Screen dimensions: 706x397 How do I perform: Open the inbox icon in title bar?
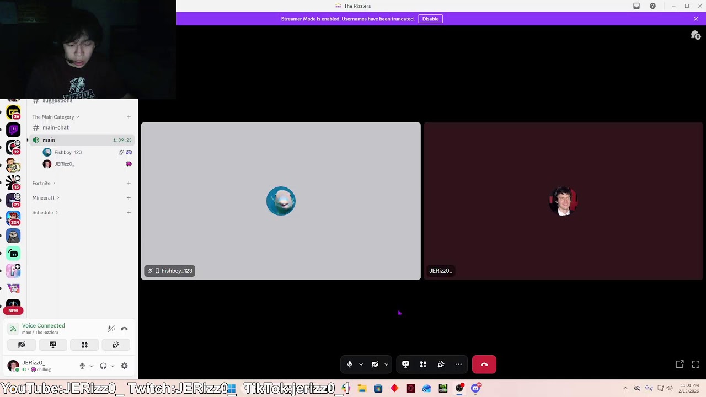(x=637, y=6)
